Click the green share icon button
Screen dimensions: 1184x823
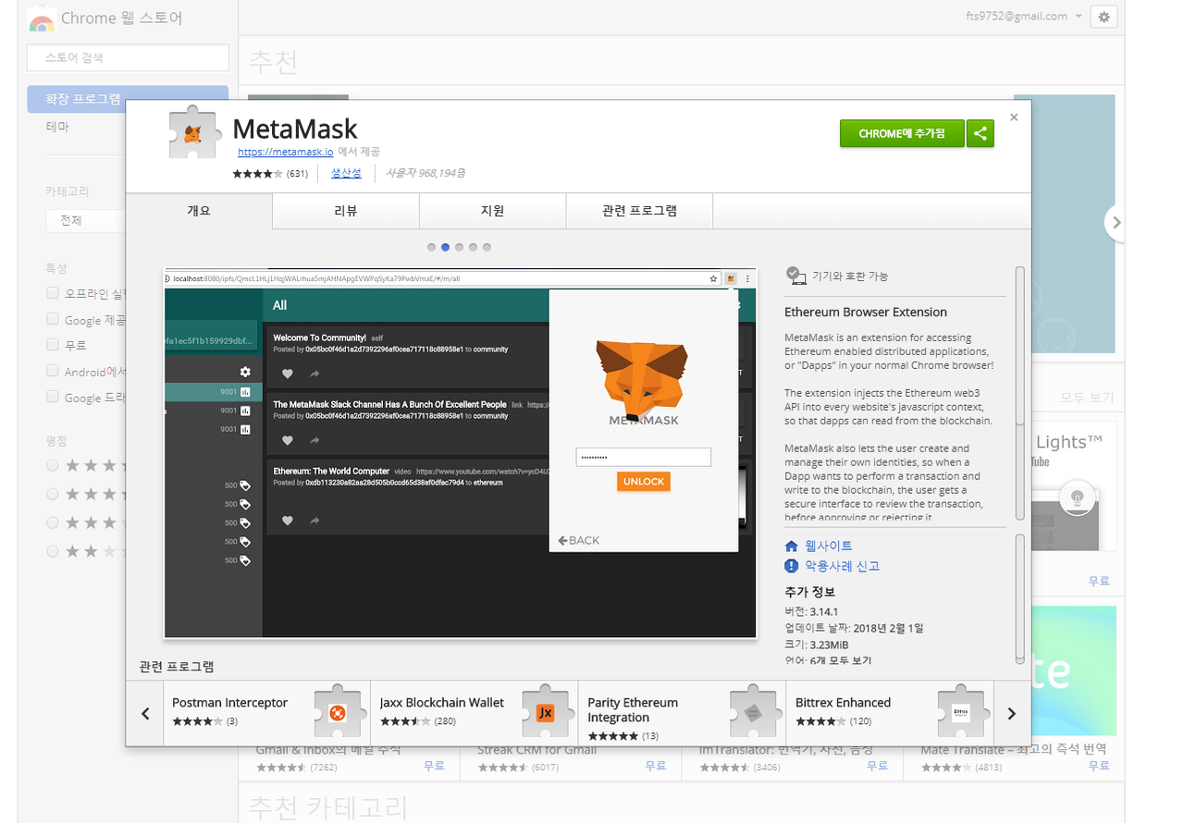[x=980, y=134]
